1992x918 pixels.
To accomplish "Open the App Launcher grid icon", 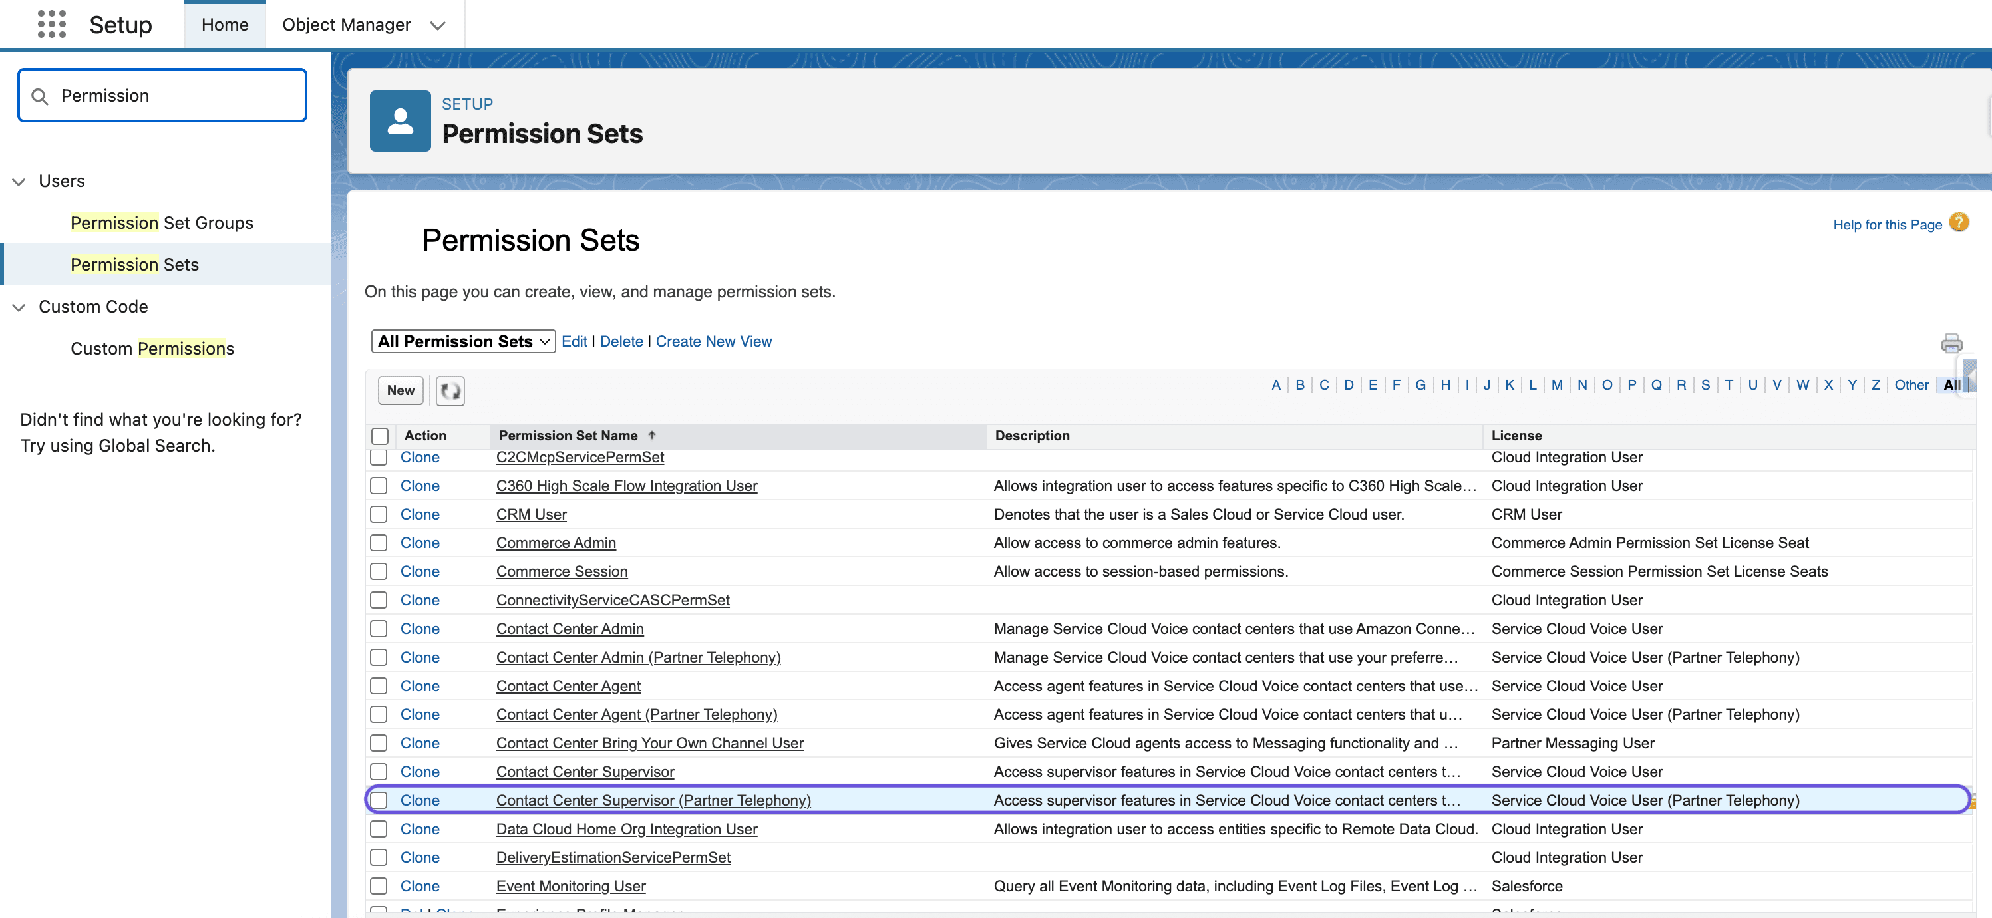I will pyautogui.click(x=51, y=24).
